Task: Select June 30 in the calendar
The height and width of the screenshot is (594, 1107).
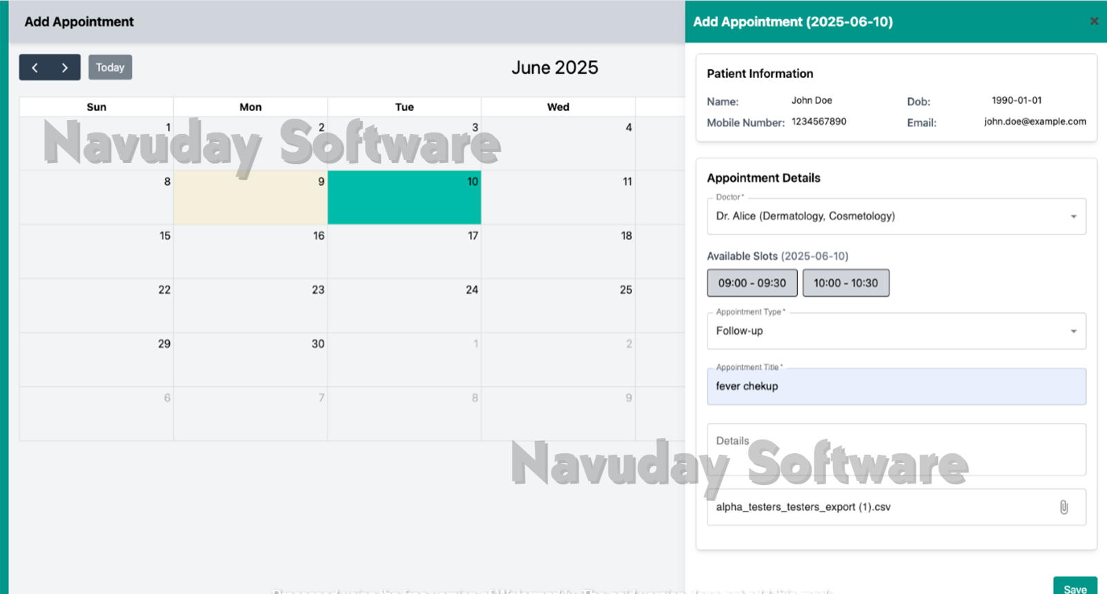Action: pyautogui.click(x=251, y=359)
